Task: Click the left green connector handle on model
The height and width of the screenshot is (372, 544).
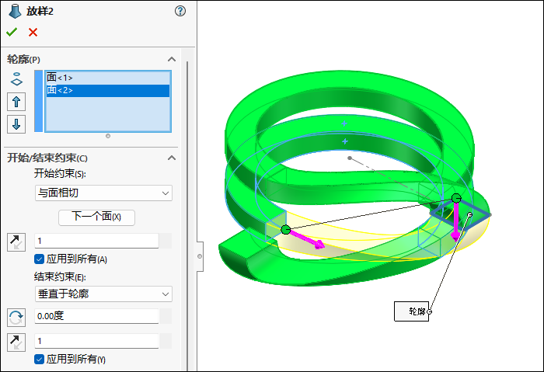Action: tap(285, 230)
